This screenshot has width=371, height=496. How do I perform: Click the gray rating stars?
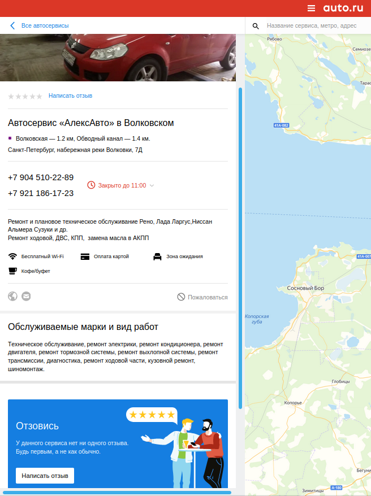point(25,96)
